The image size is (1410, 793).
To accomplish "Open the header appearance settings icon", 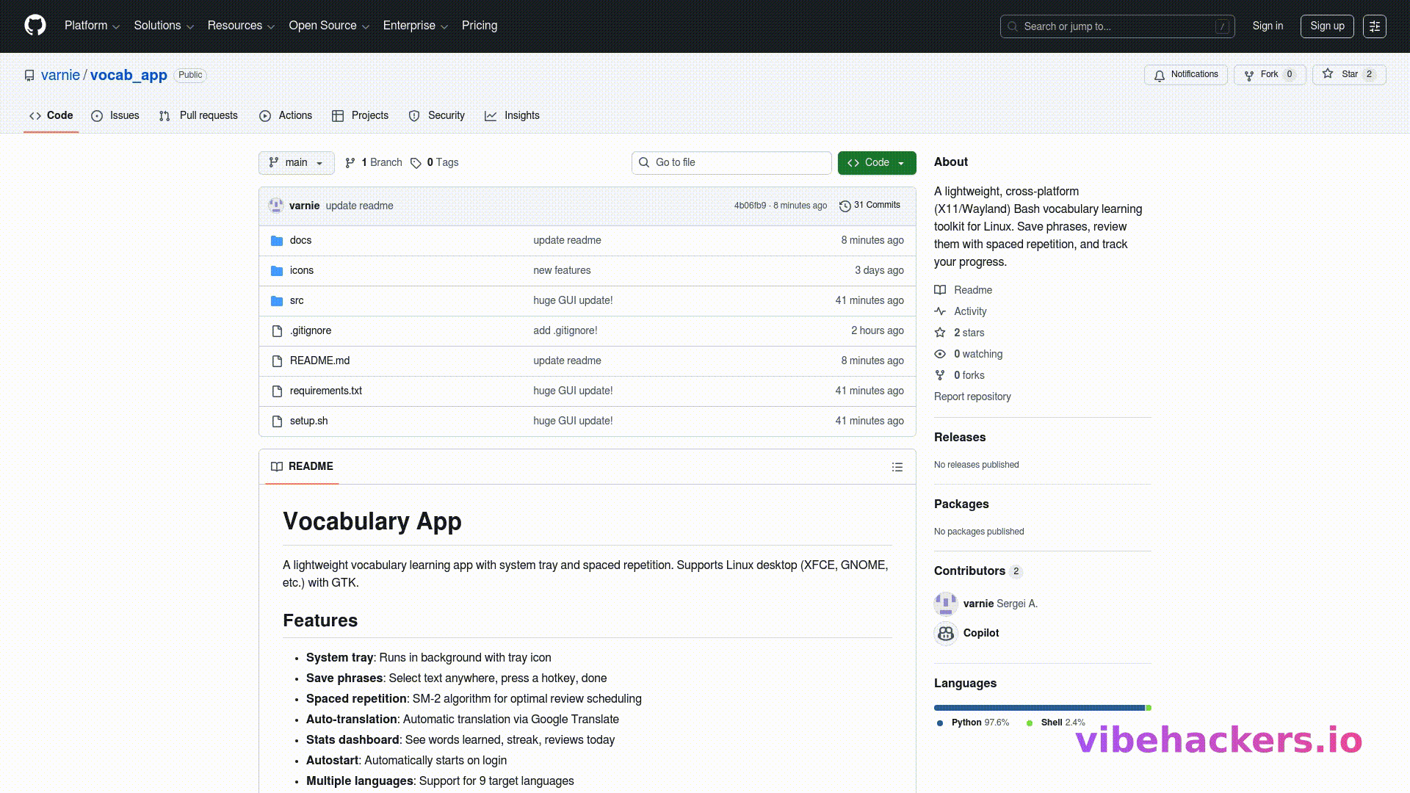I will coord(1374,26).
